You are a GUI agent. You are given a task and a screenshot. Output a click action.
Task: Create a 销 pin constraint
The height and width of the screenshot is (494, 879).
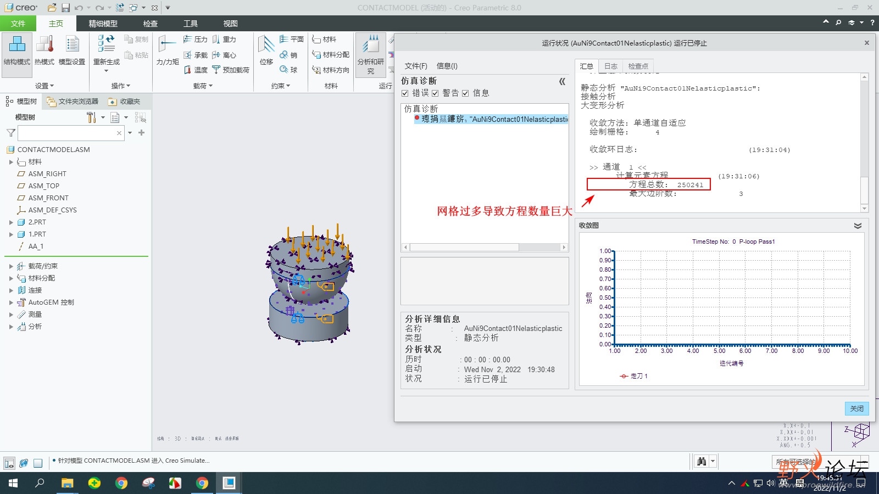(x=288, y=55)
